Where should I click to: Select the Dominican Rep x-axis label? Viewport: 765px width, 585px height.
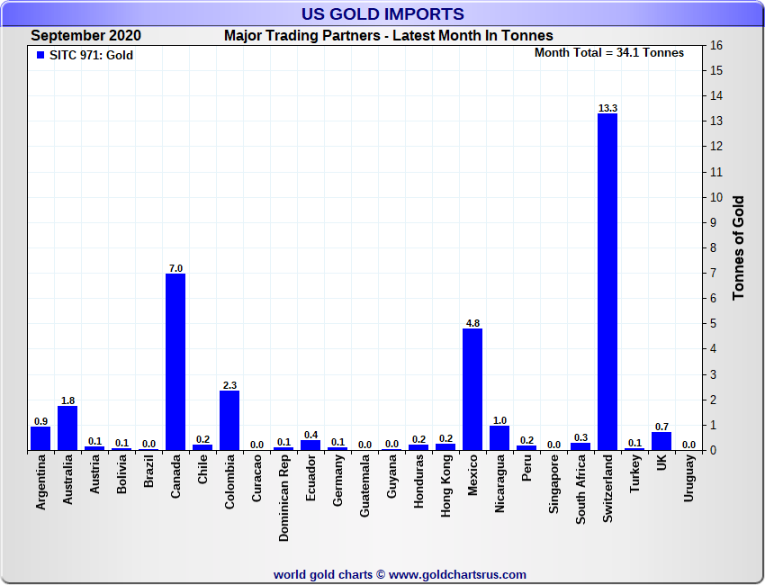[283, 496]
